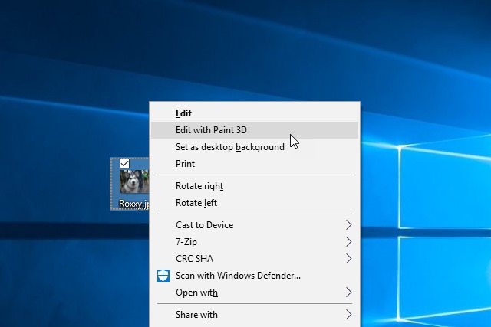Select Rotate right option
491x327 pixels.
coord(255,186)
